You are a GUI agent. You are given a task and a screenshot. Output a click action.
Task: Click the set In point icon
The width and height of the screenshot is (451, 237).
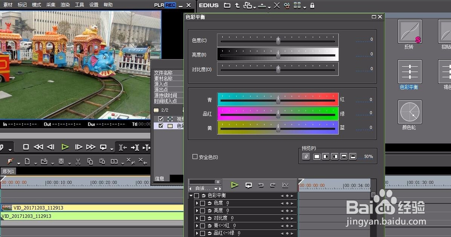[x=123, y=148]
